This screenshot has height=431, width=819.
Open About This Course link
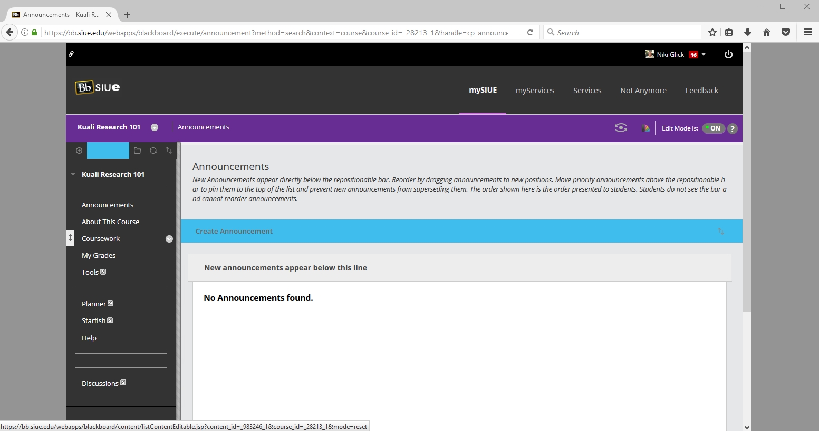[x=111, y=222]
